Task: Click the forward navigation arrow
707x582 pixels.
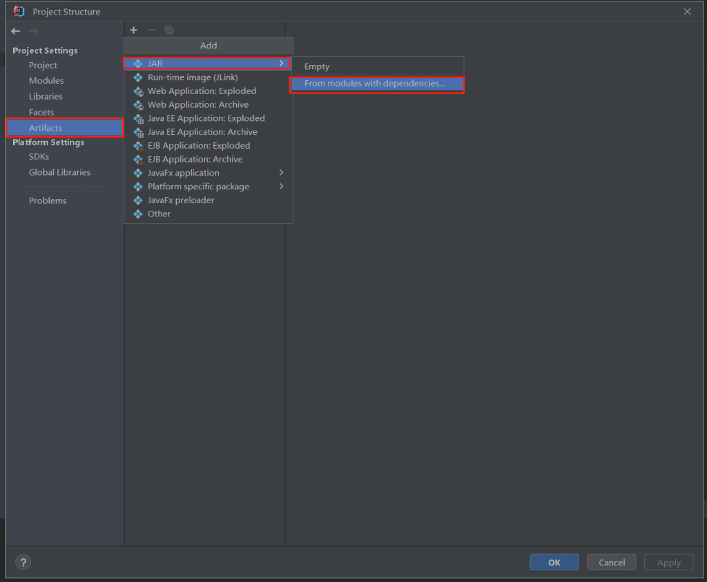Action: 33,31
